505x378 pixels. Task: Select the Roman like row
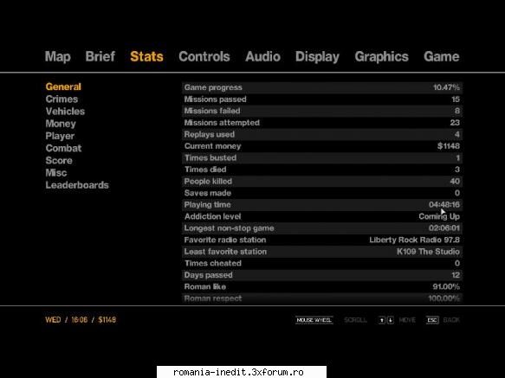click(x=322, y=287)
